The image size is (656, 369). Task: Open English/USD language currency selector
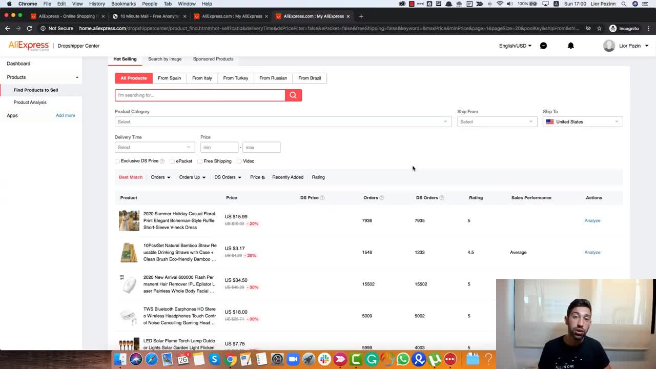click(515, 46)
